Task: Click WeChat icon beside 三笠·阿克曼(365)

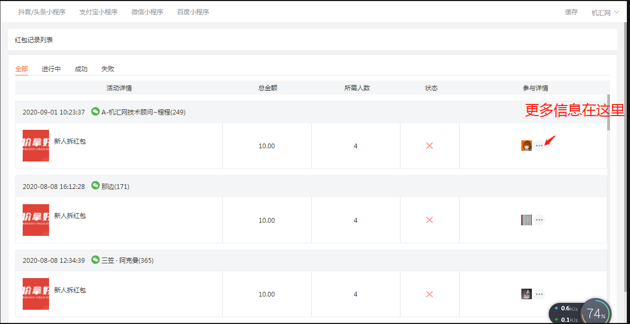Action: click(95, 260)
